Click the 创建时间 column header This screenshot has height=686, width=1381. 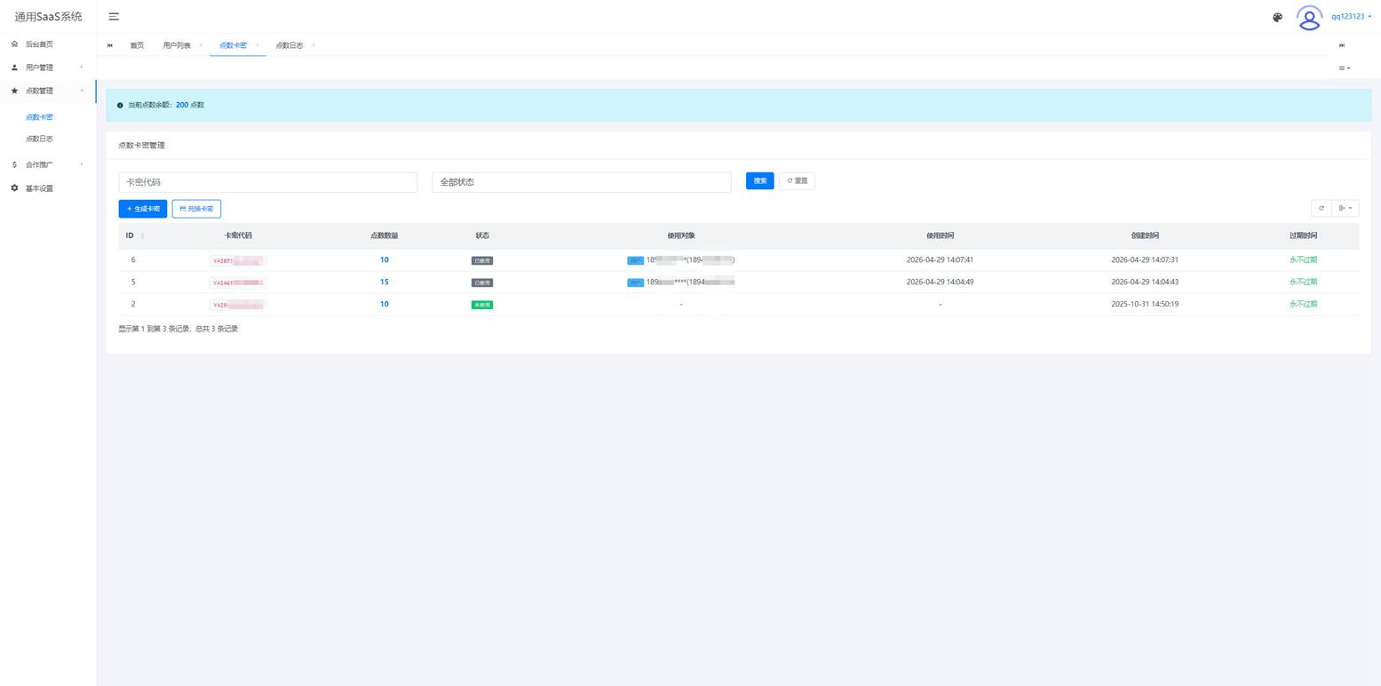(1145, 235)
